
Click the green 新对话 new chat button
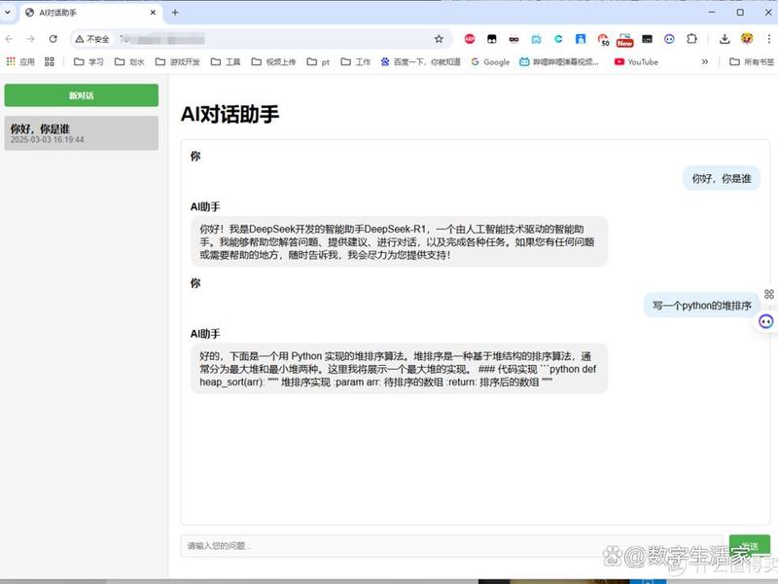pyautogui.click(x=82, y=94)
